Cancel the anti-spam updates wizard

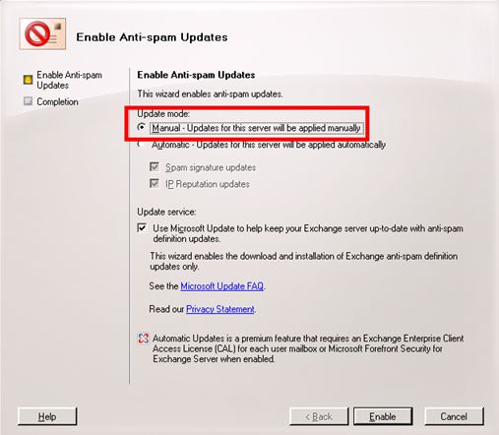pos(454,416)
